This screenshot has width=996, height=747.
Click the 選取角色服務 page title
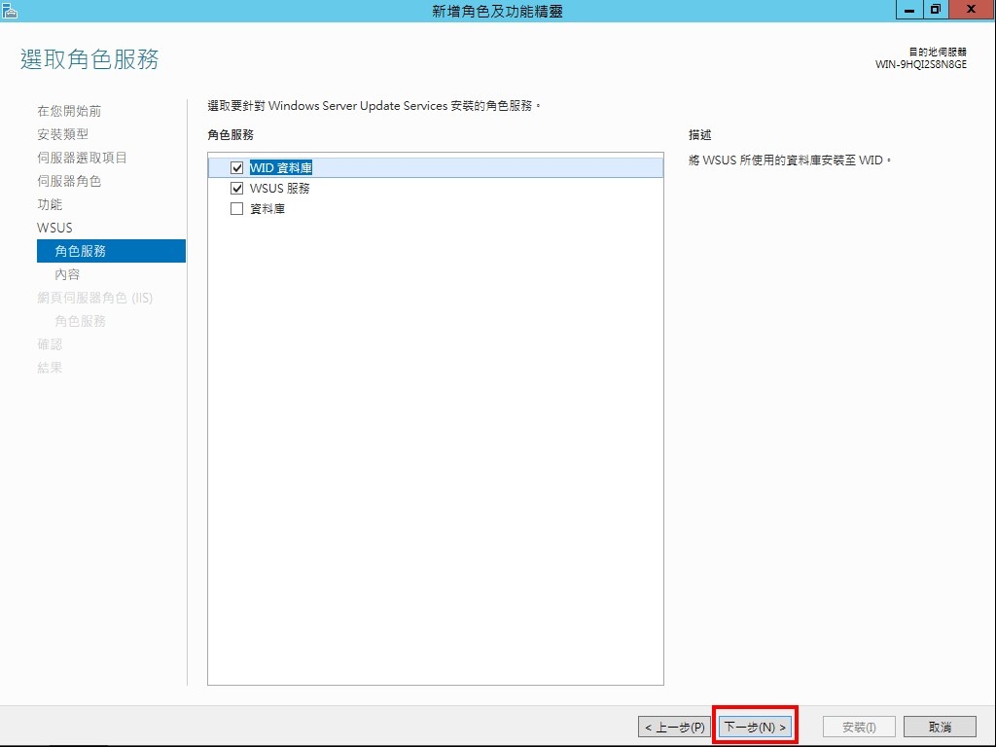click(x=89, y=59)
